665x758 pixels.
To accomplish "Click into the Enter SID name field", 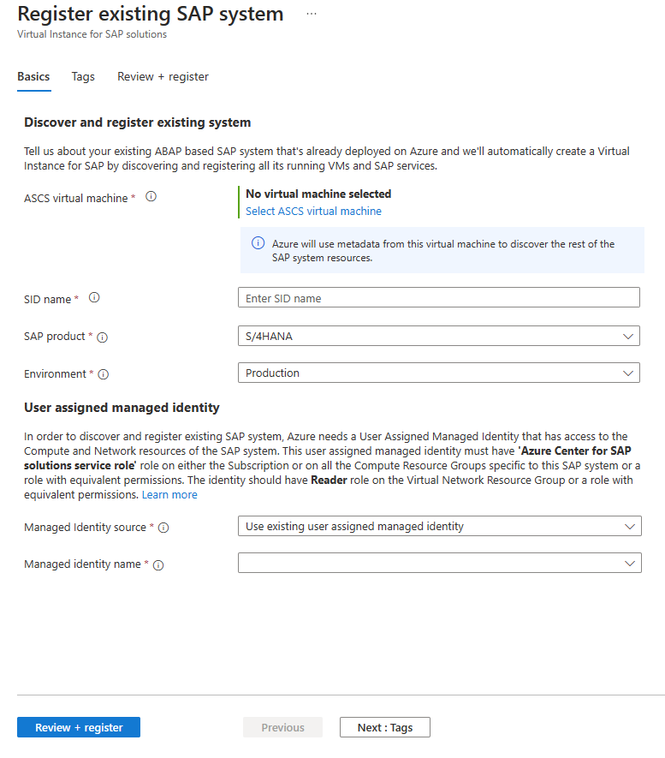I will coord(438,298).
